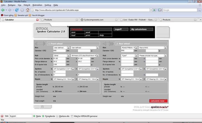Open front rim model dropdown 'User defined'
This screenshot has height=123, width=202.
tap(85, 48)
